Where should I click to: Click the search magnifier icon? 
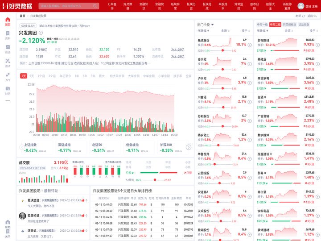click(95, 6)
